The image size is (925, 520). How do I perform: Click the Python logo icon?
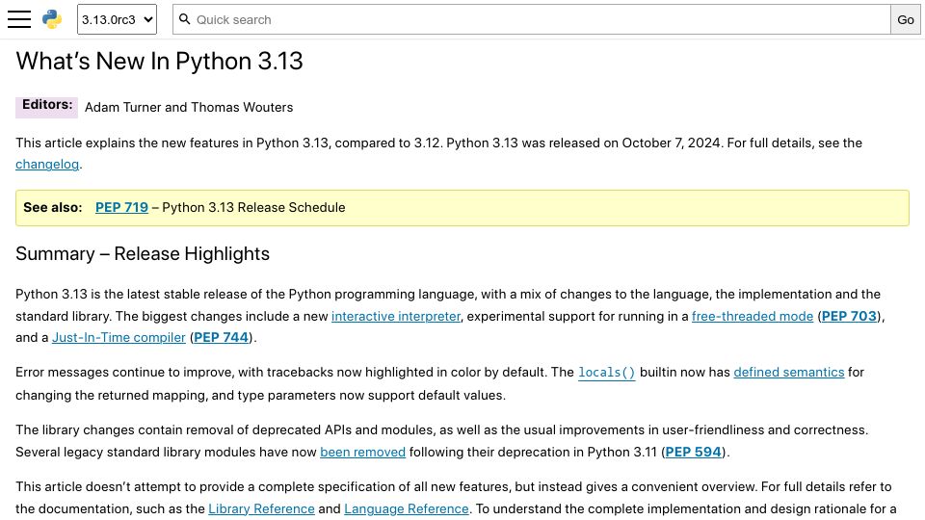(x=52, y=19)
